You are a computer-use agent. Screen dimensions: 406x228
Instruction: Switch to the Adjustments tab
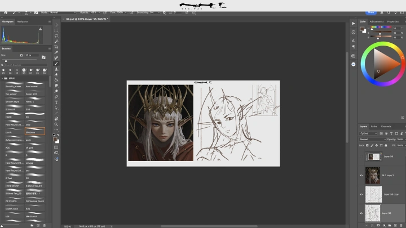pyautogui.click(x=377, y=21)
